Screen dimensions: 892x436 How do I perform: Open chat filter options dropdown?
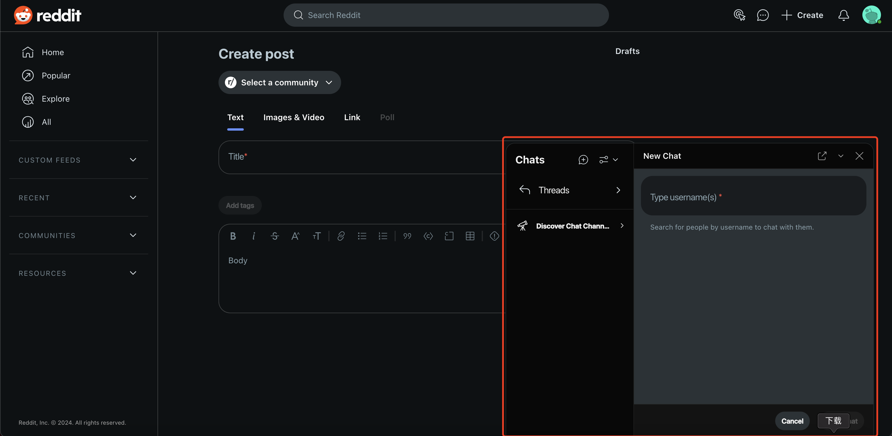tap(608, 160)
